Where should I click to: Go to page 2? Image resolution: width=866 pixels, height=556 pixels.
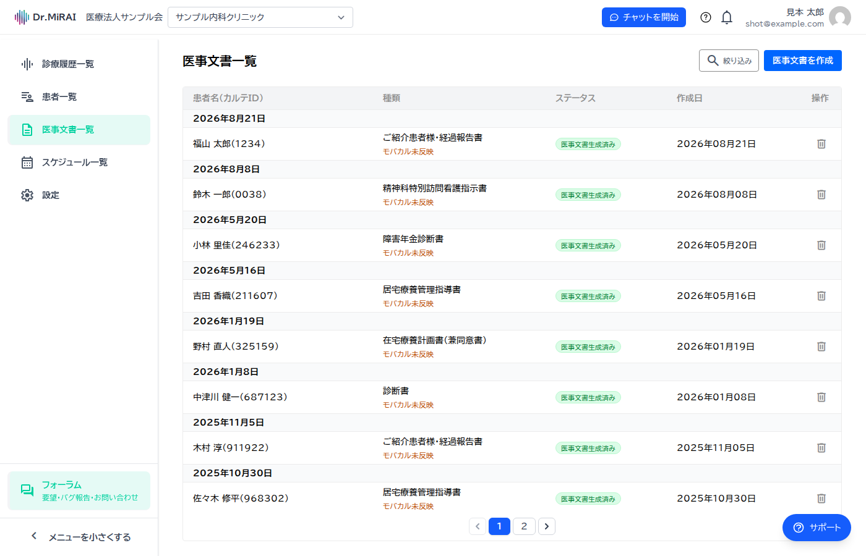pyautogui.click(x=524, y=526)
